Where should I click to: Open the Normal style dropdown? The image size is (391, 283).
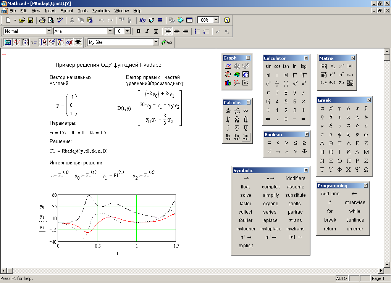(49, 31)
